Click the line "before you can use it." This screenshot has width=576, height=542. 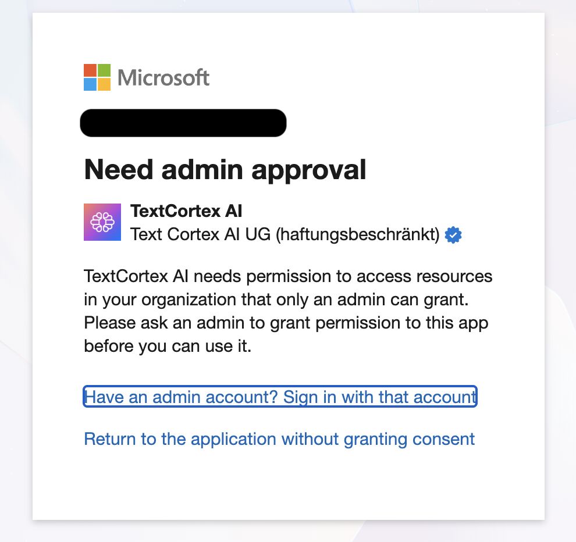point(168,347)
